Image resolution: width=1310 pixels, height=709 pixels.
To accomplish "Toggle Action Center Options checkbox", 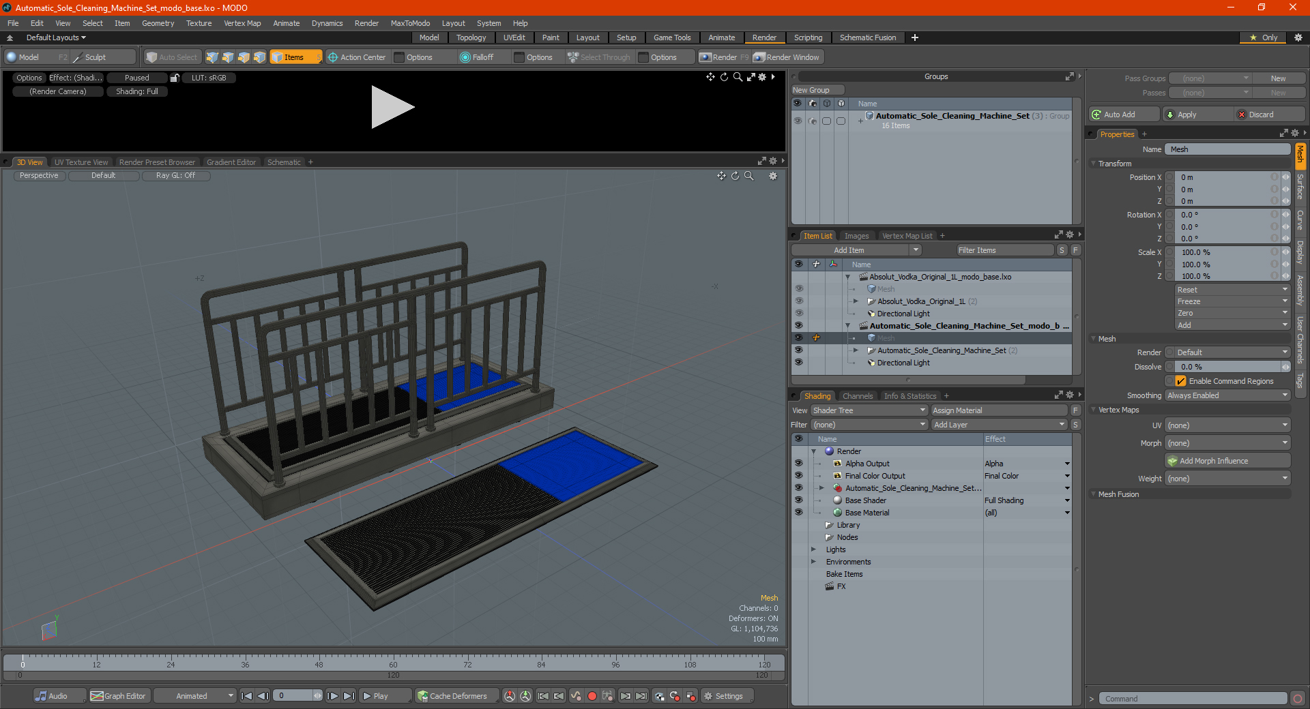I will pyautogui.click(x=400, y=57).
